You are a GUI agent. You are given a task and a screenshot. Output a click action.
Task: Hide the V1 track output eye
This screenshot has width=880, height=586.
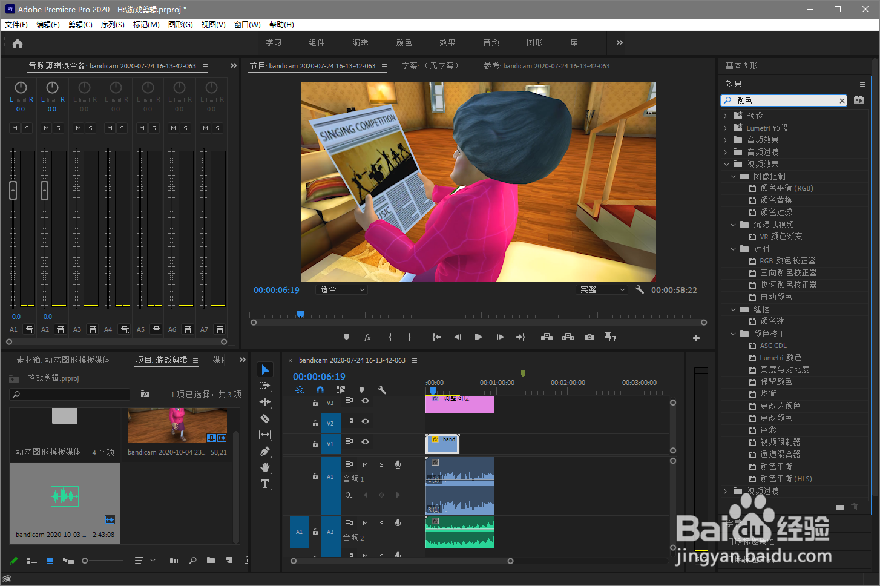pyautogui.click(x=366, y=442)
